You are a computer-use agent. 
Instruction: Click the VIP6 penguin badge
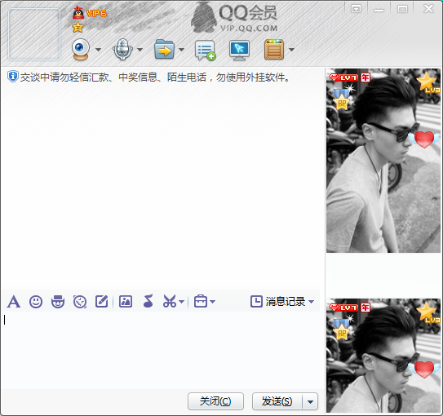(89, 13)
